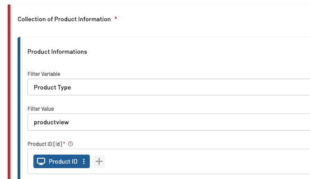Select the Product ID chip label

[63, 161]
